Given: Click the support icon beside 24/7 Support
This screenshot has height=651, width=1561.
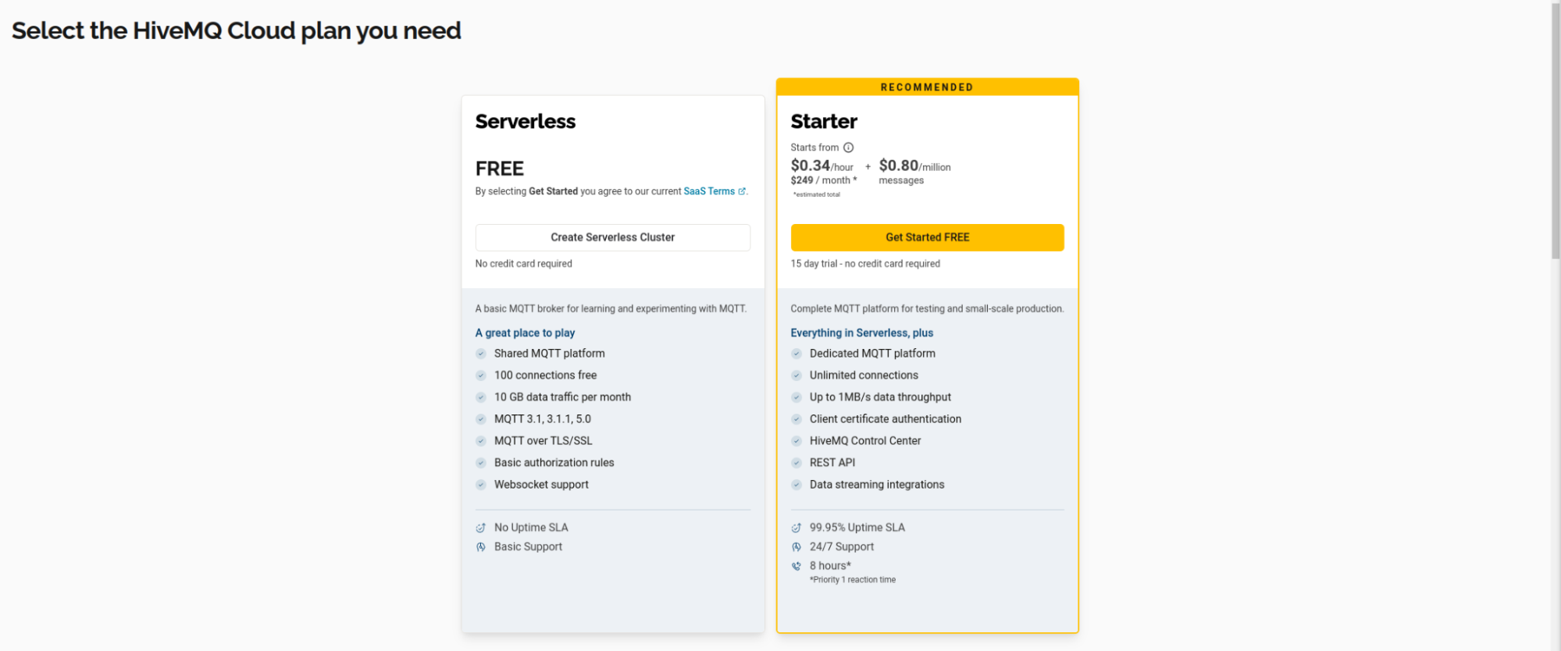Looking at the screenshot, I should (x=797, y=547).
